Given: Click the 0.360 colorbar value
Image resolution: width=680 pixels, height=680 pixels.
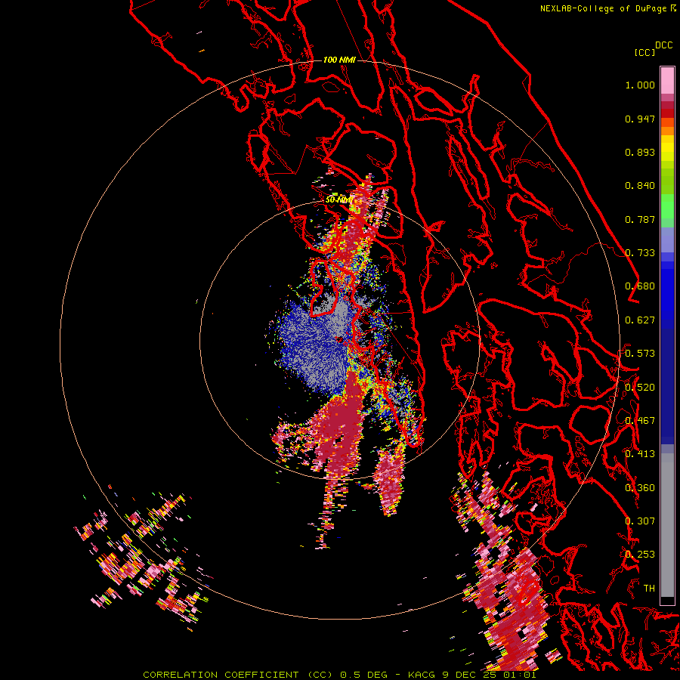Looking at the screenshot, I should pyautogui.click(x=640, y=488).
